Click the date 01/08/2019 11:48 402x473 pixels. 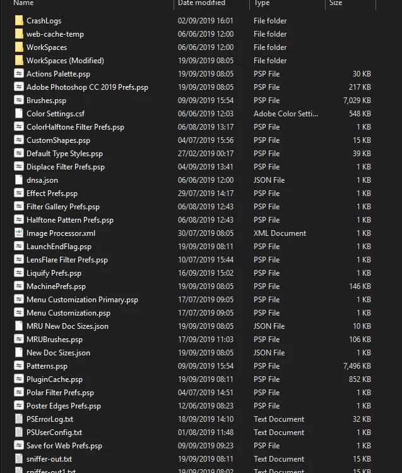pyautogui.click(x=206, y=432)
